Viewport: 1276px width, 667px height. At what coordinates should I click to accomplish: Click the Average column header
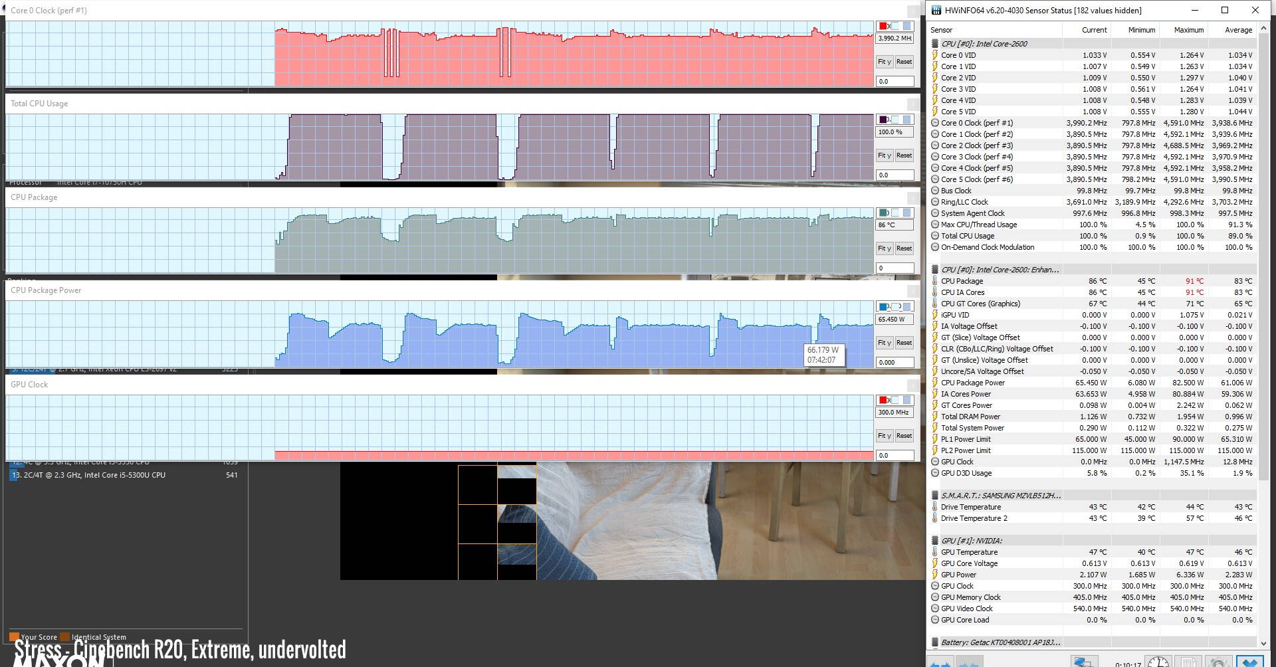[1231, 30]
